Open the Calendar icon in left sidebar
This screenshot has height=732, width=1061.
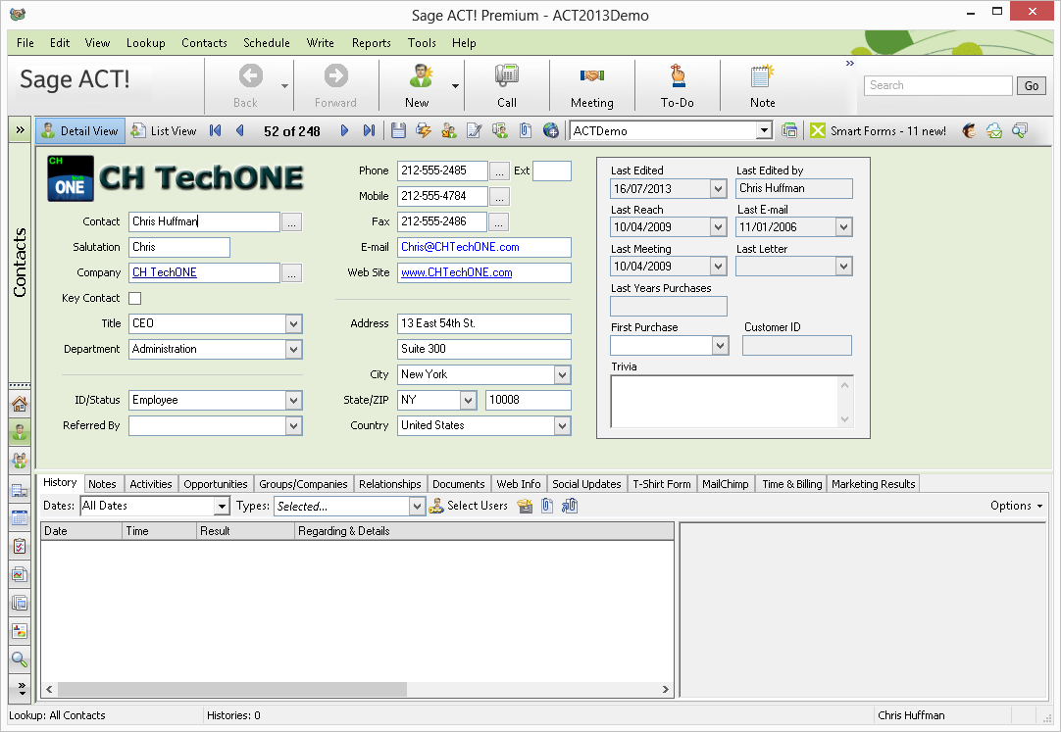[x=20, y=518]
